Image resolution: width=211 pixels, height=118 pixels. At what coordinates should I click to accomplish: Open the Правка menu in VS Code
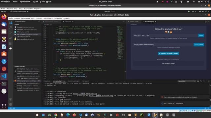tap(17, 18)
